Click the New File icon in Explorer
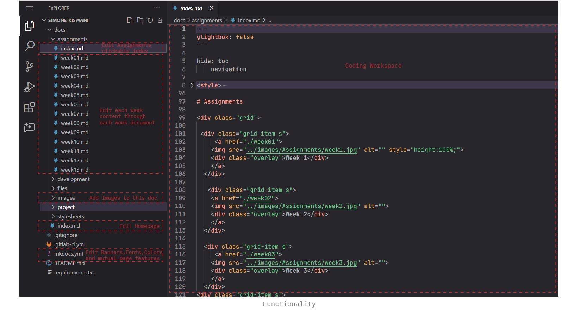 (130, 20)
